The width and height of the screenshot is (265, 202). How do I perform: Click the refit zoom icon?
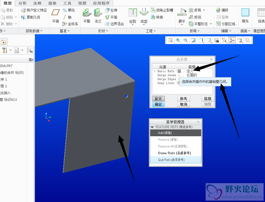pyautogui.click(x=170, y=40)
